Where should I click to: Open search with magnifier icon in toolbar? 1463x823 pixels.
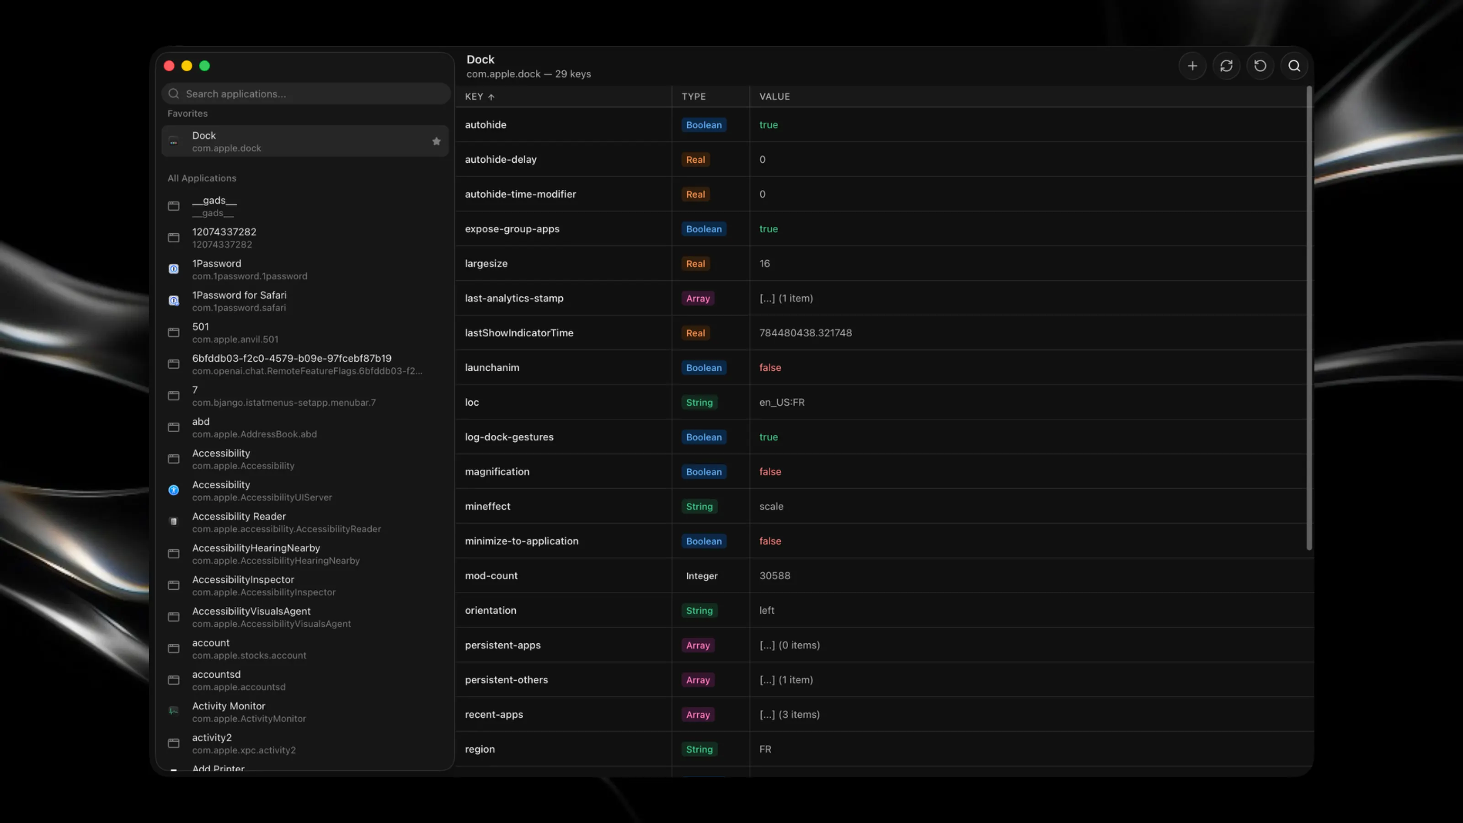point(1294,66)
